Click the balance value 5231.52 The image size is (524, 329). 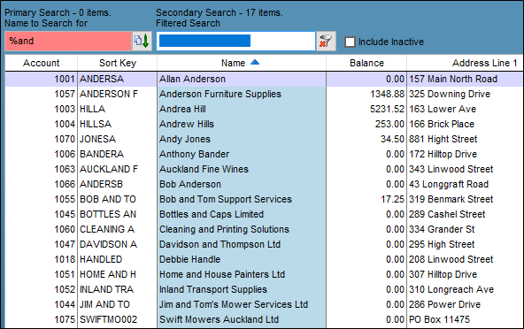[388, 109]
